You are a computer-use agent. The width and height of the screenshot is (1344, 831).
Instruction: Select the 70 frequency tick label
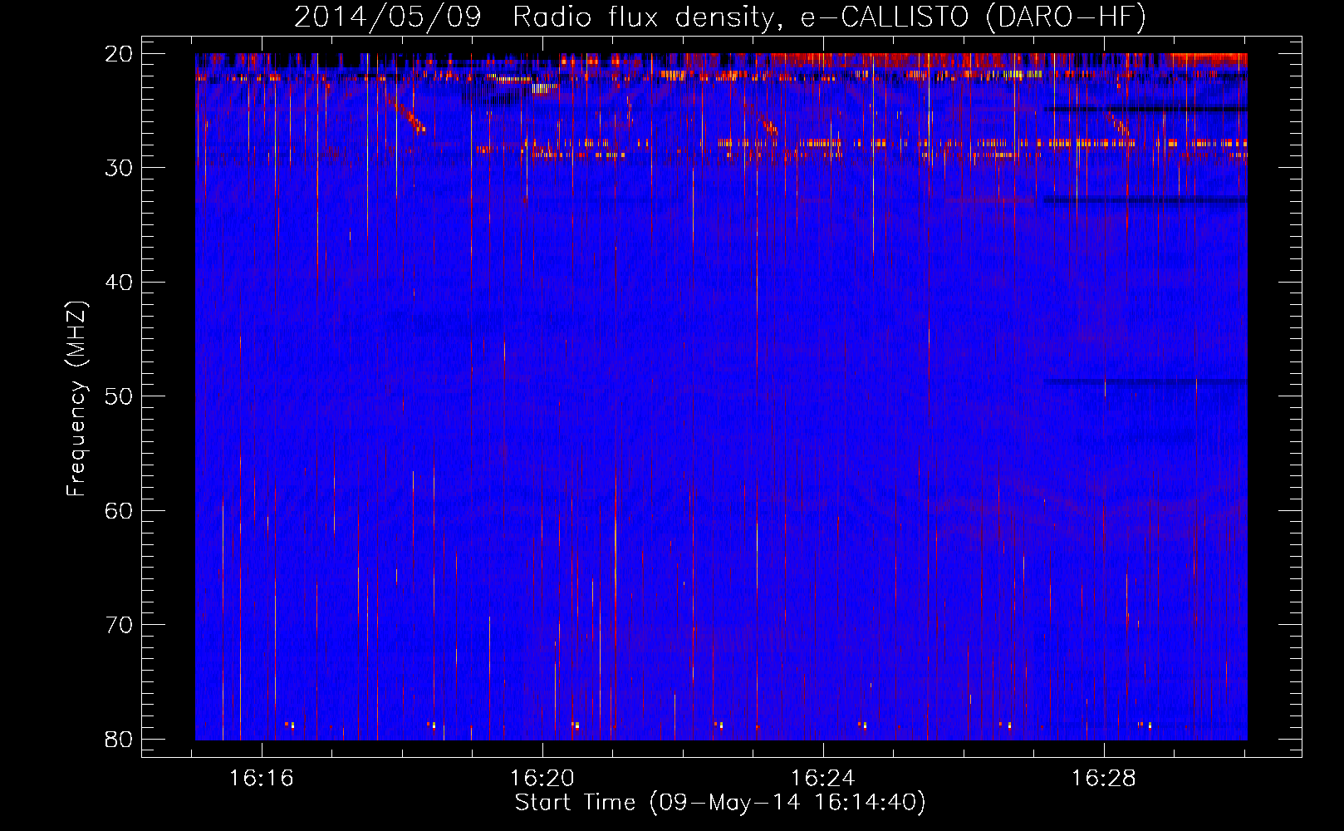[x=119, y=624]
